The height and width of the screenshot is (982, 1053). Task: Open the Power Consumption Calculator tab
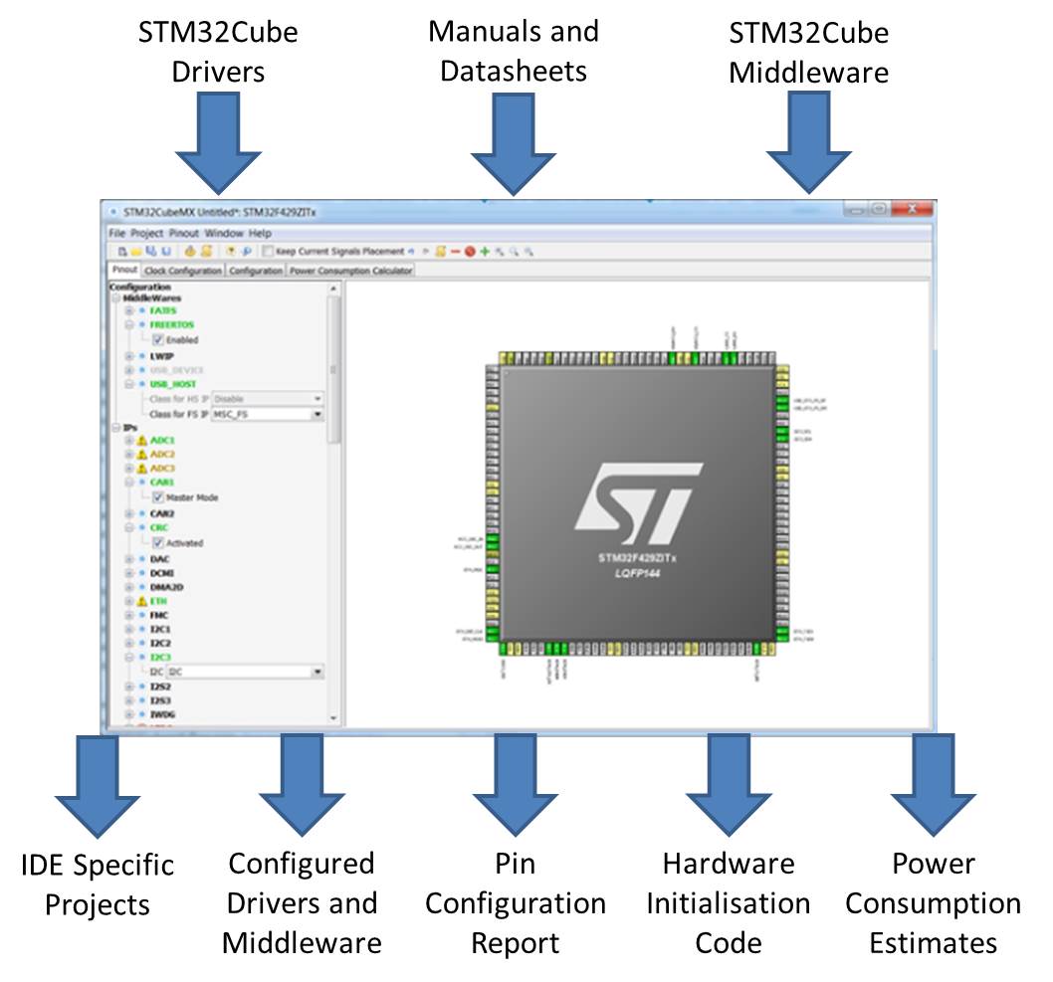(350, 270)
